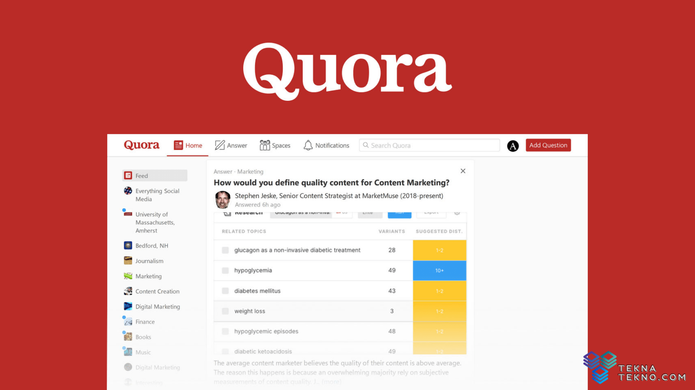Open Digital Marketing in left sidebar
695x390 pixels.
(x=157, y=306)
